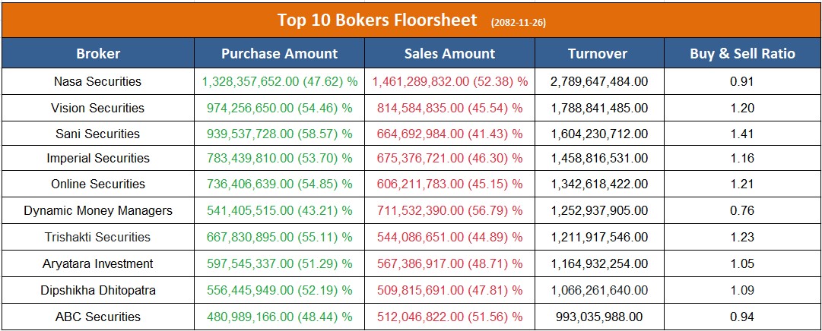Select the 0.76 buy and sell ratio cell
This screenshot has height=331, width=822.
741,210
